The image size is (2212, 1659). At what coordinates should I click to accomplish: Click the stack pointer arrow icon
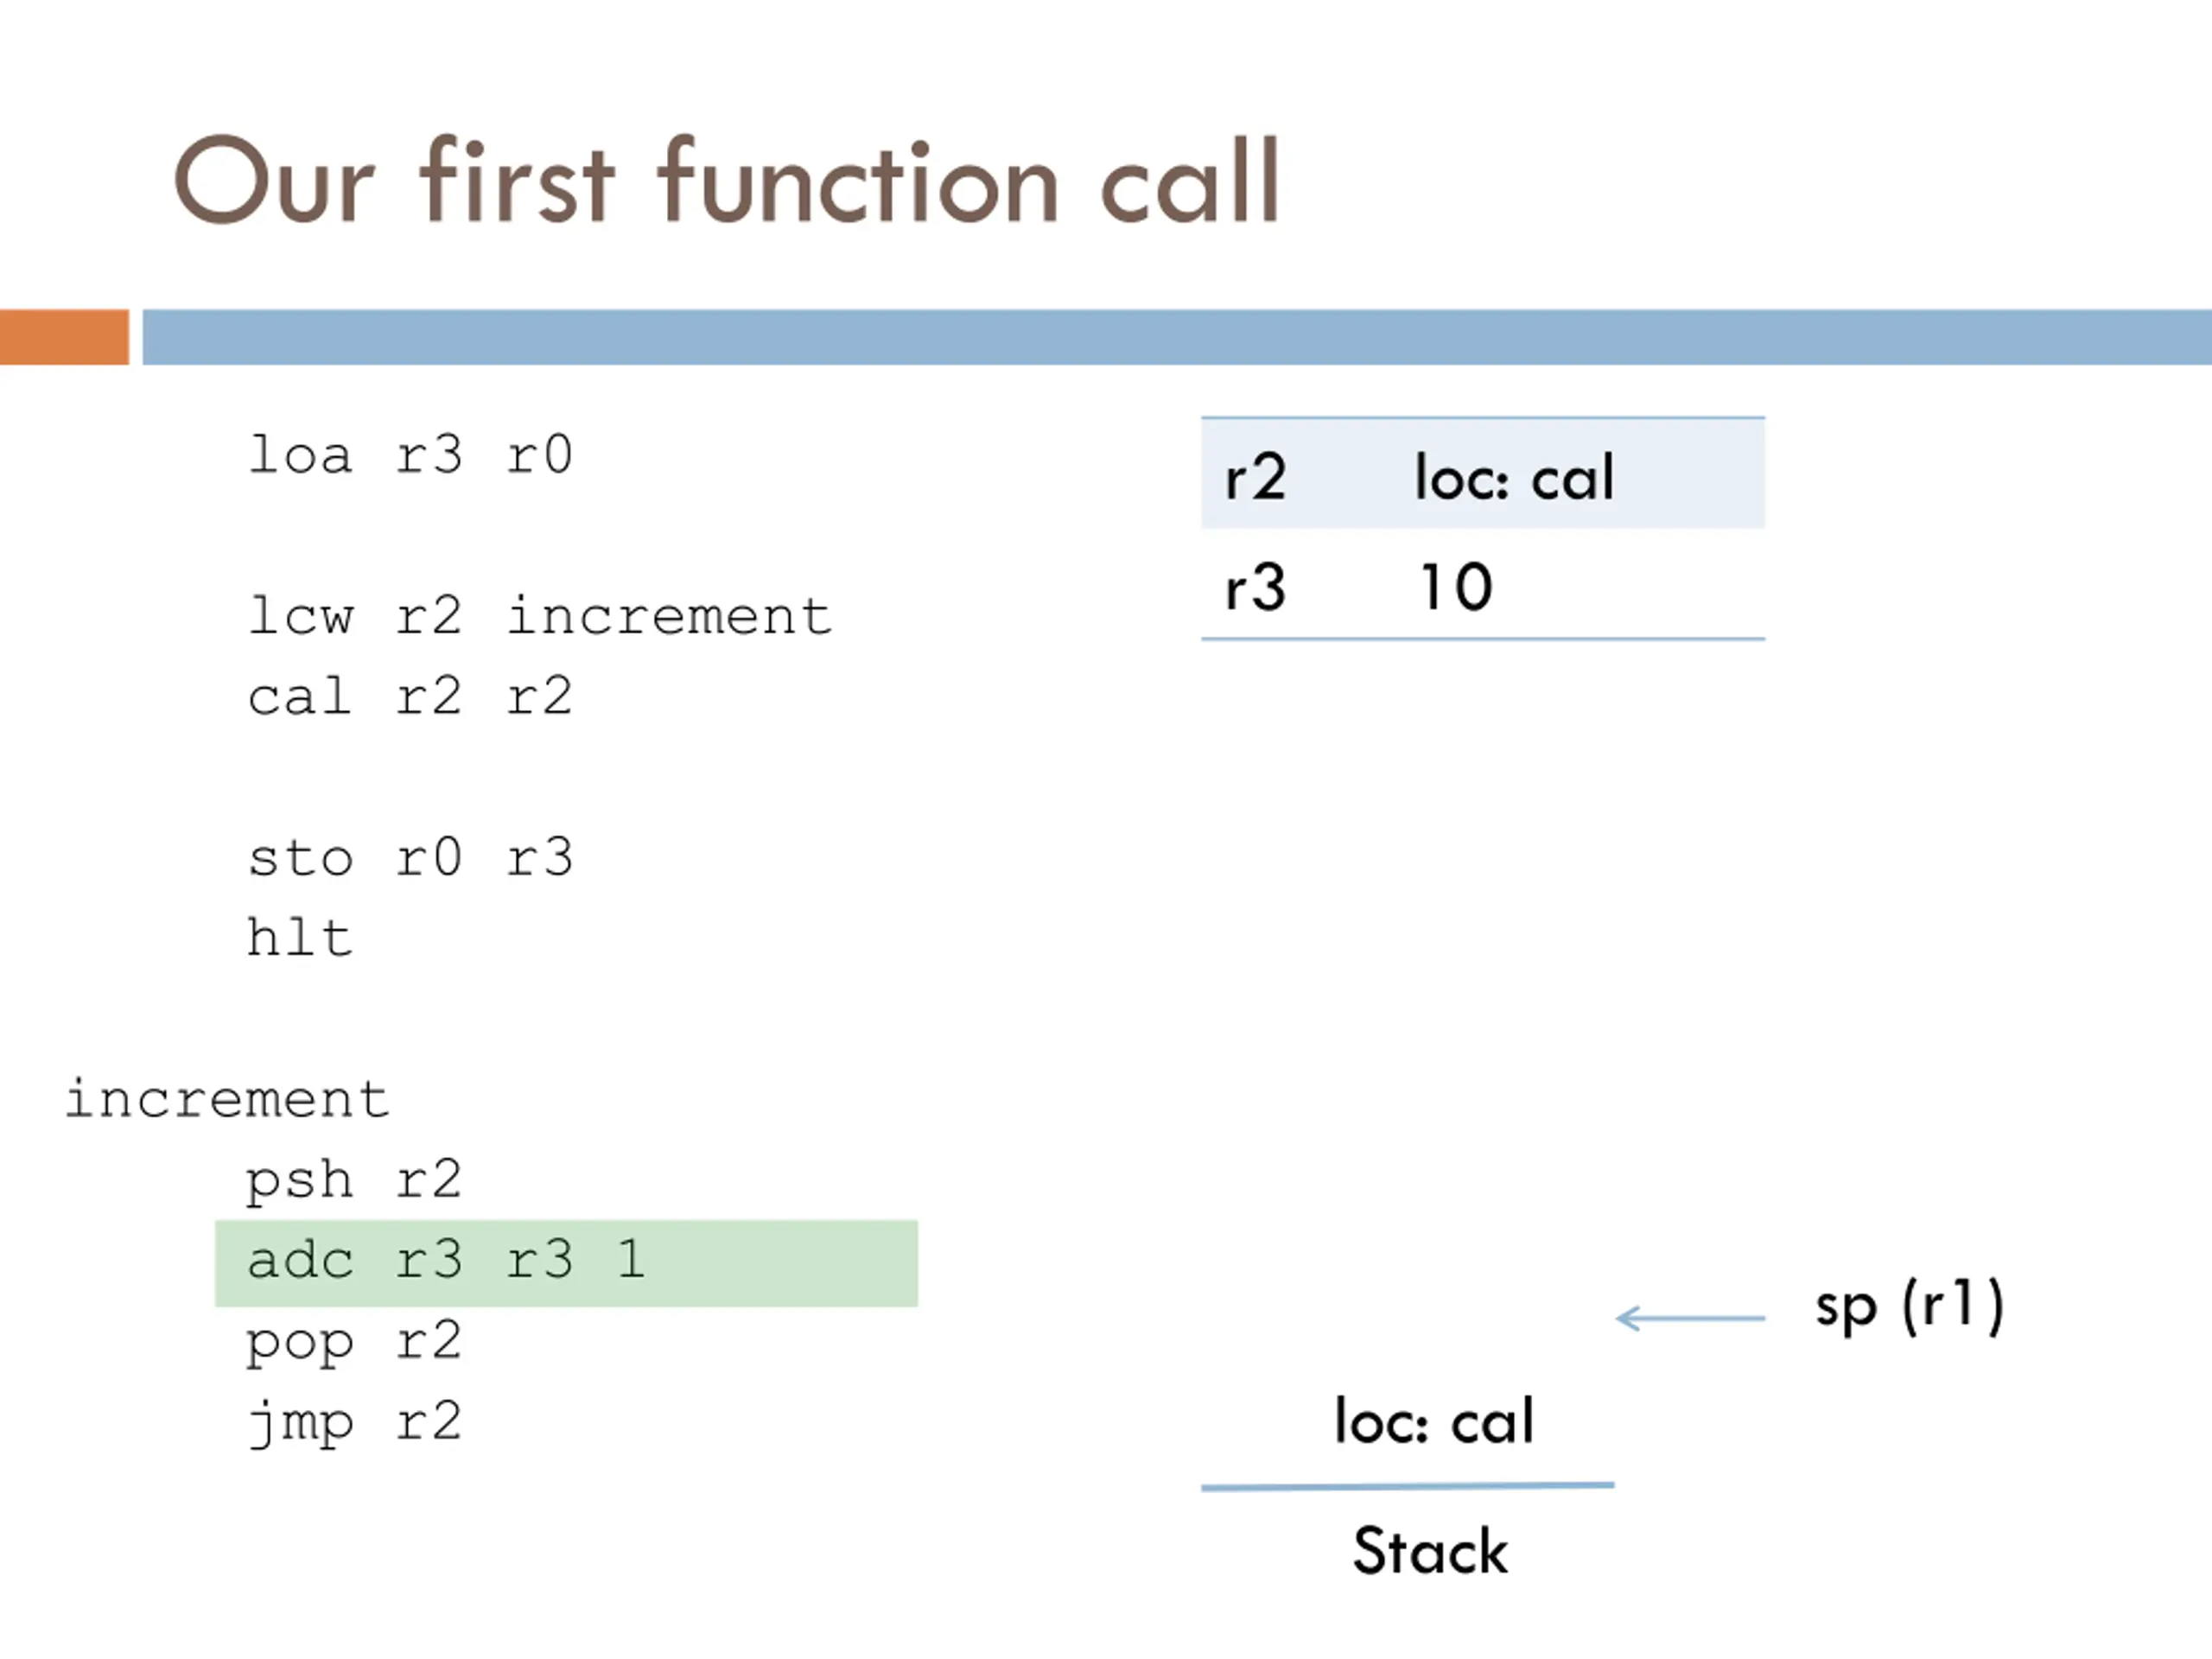[1690, 1319]
